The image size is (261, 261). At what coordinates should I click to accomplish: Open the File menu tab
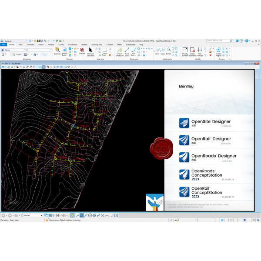[x=3, y=44]
